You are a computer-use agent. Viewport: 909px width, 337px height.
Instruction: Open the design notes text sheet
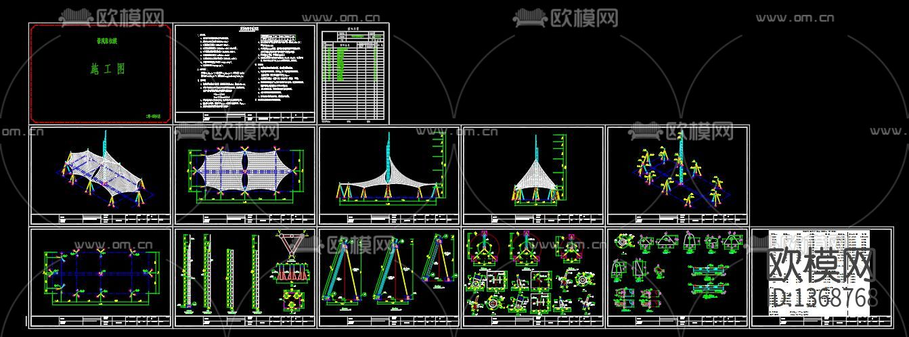[x=245, y=73]
